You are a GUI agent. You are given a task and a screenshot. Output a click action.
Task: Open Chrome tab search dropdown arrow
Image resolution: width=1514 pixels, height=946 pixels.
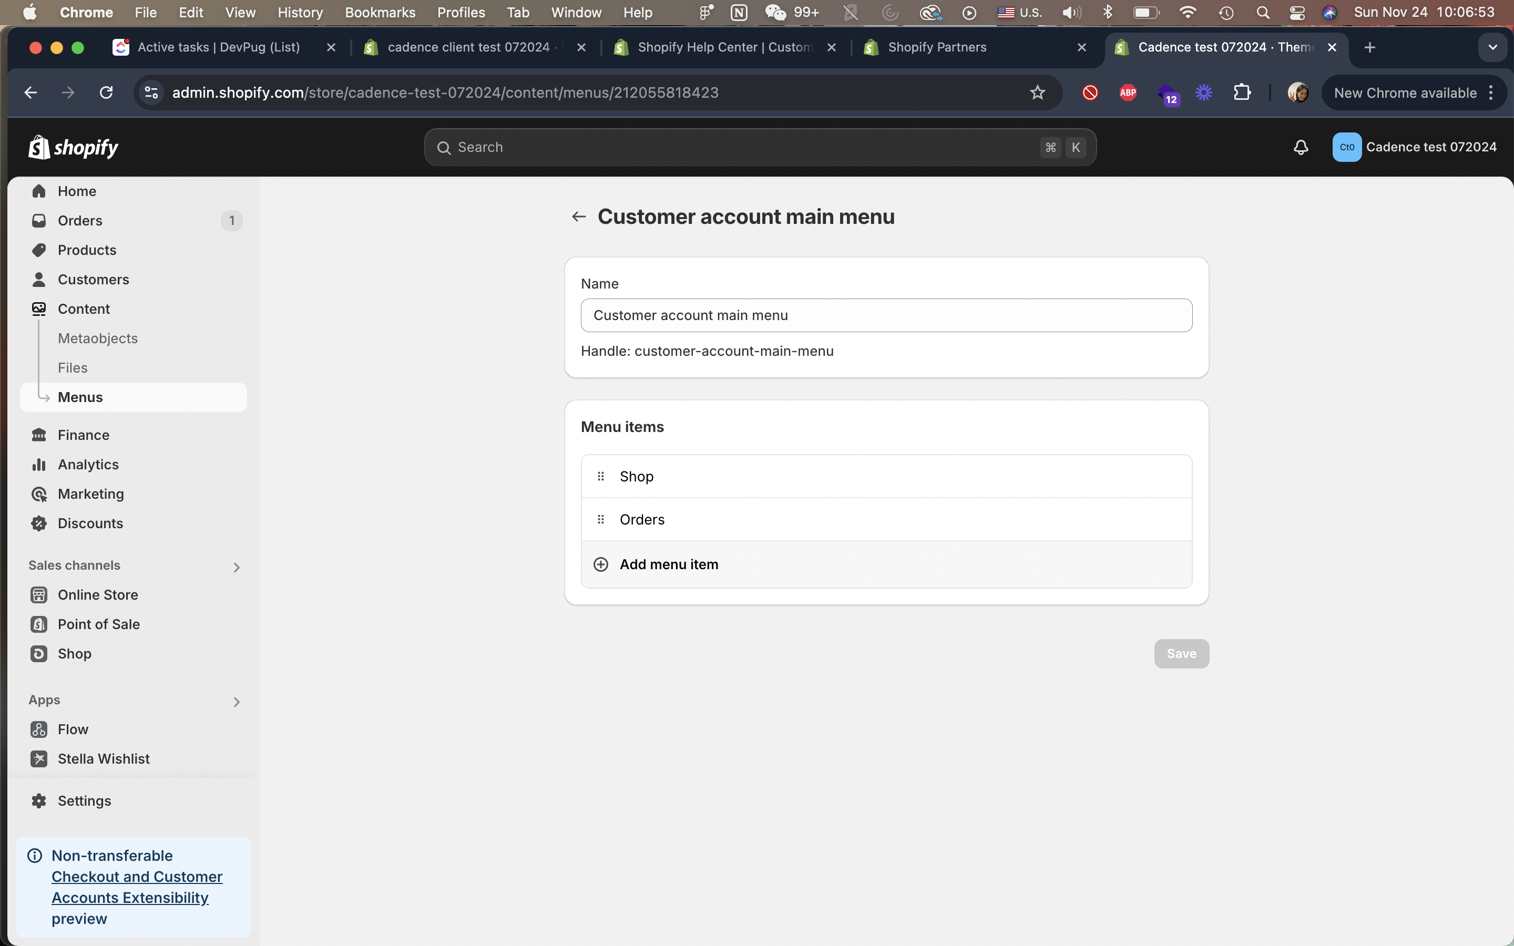[1492, 47]
